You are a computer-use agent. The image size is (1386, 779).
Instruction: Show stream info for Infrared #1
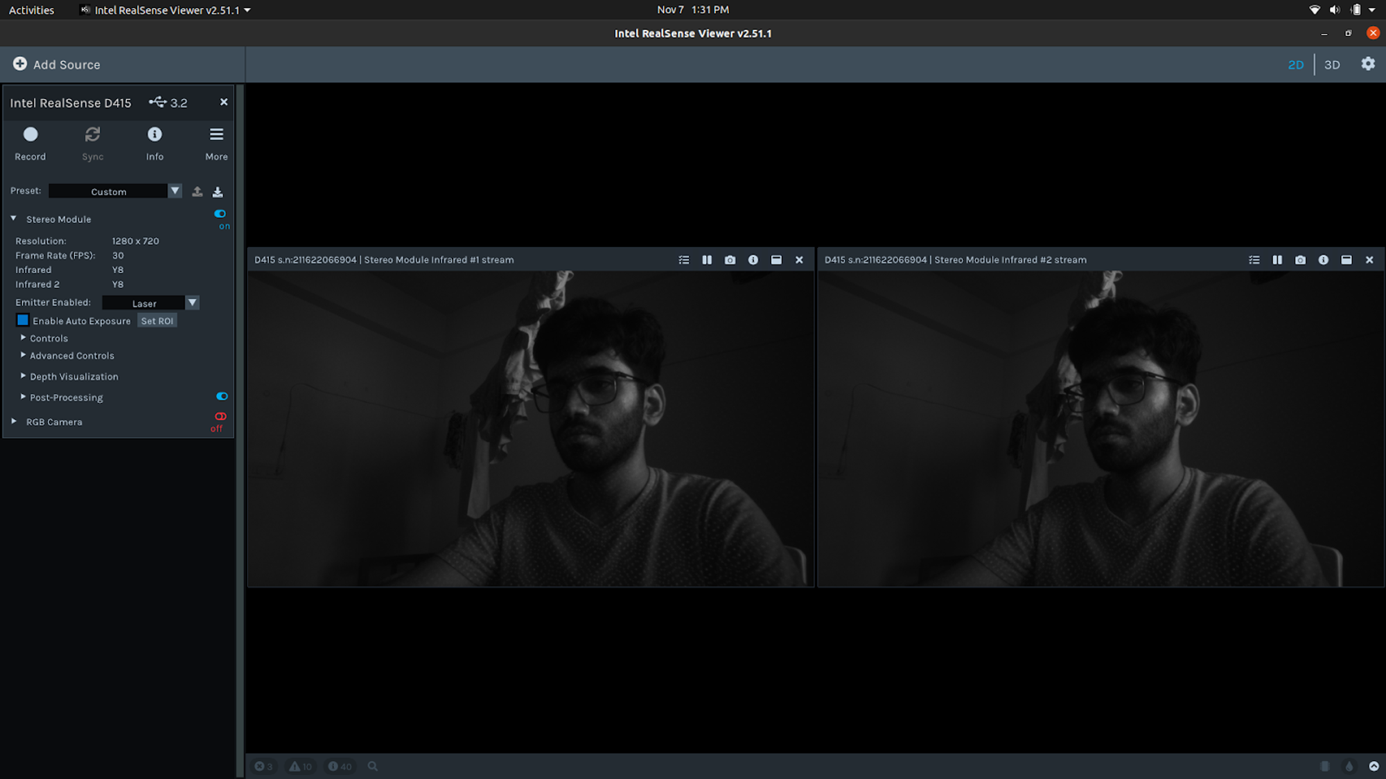pos(753,260)
